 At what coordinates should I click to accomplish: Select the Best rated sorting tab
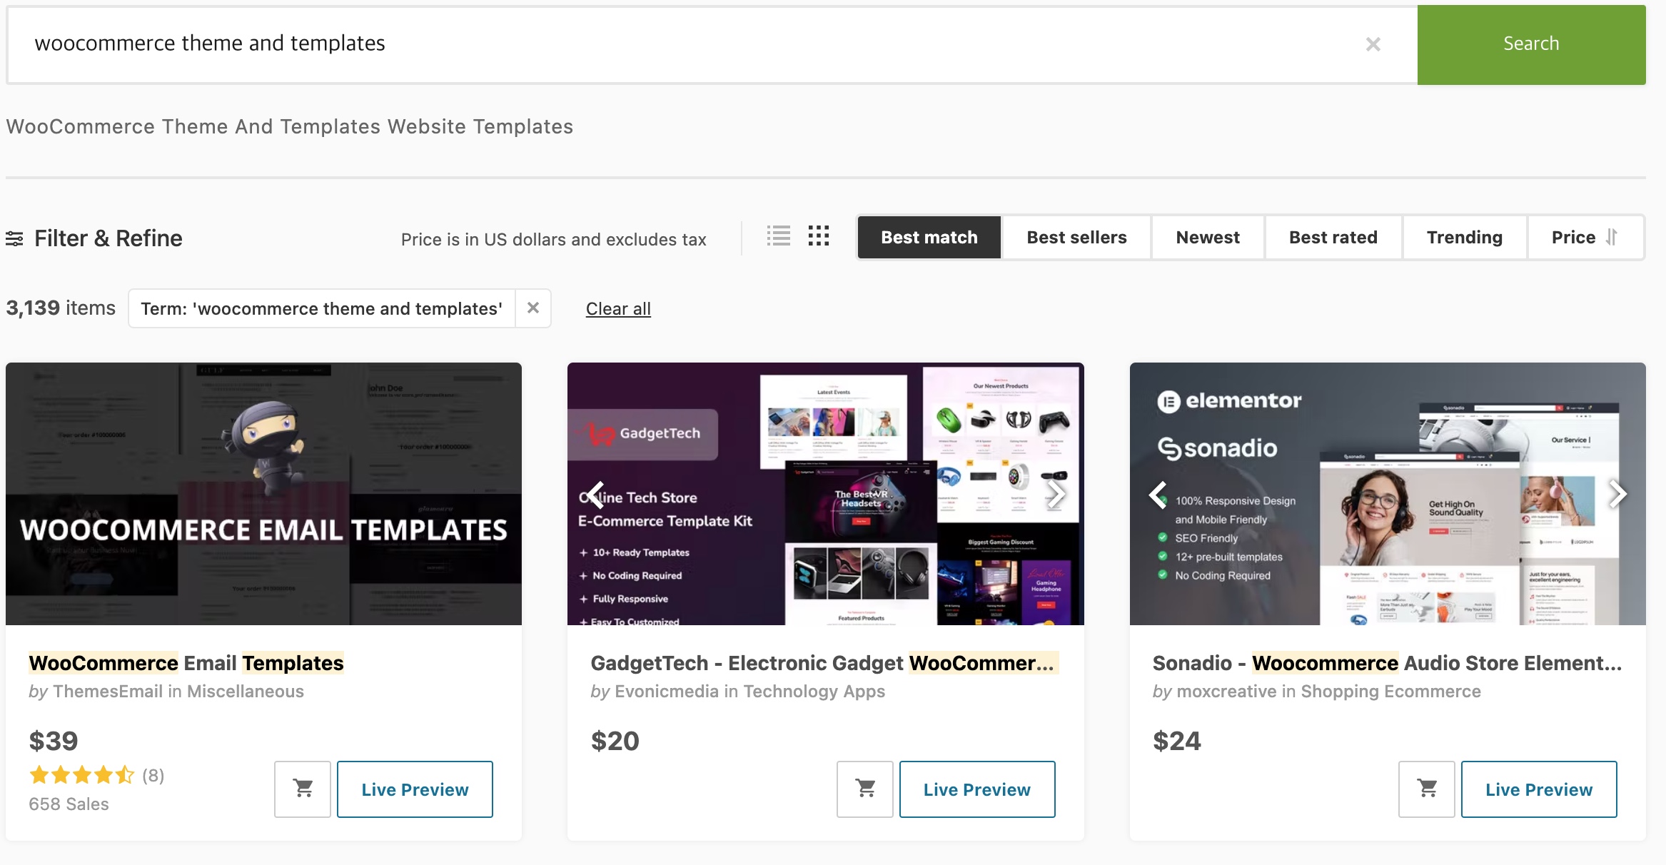point(1333,238)
